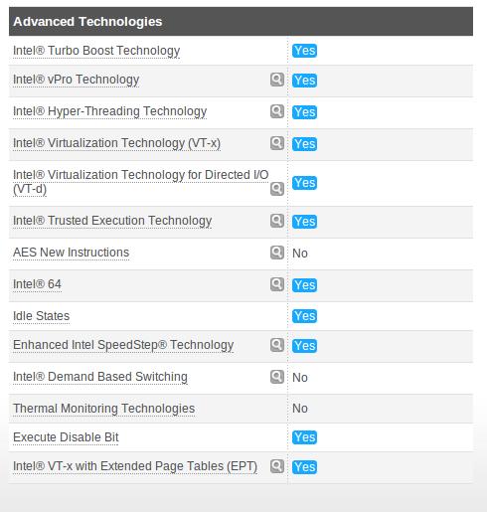Open the Intel Turbo Boost Technology link

(96, 51)
